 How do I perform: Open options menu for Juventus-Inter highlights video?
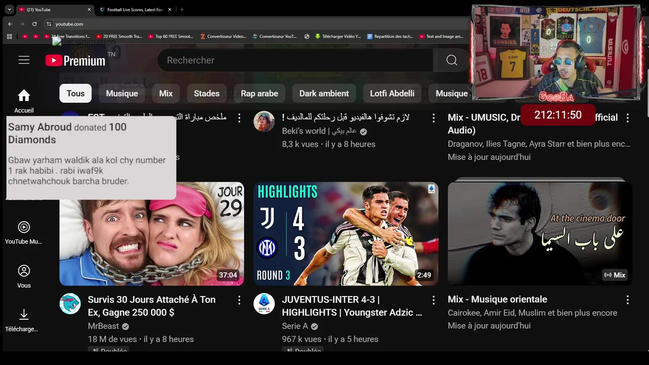434,300
